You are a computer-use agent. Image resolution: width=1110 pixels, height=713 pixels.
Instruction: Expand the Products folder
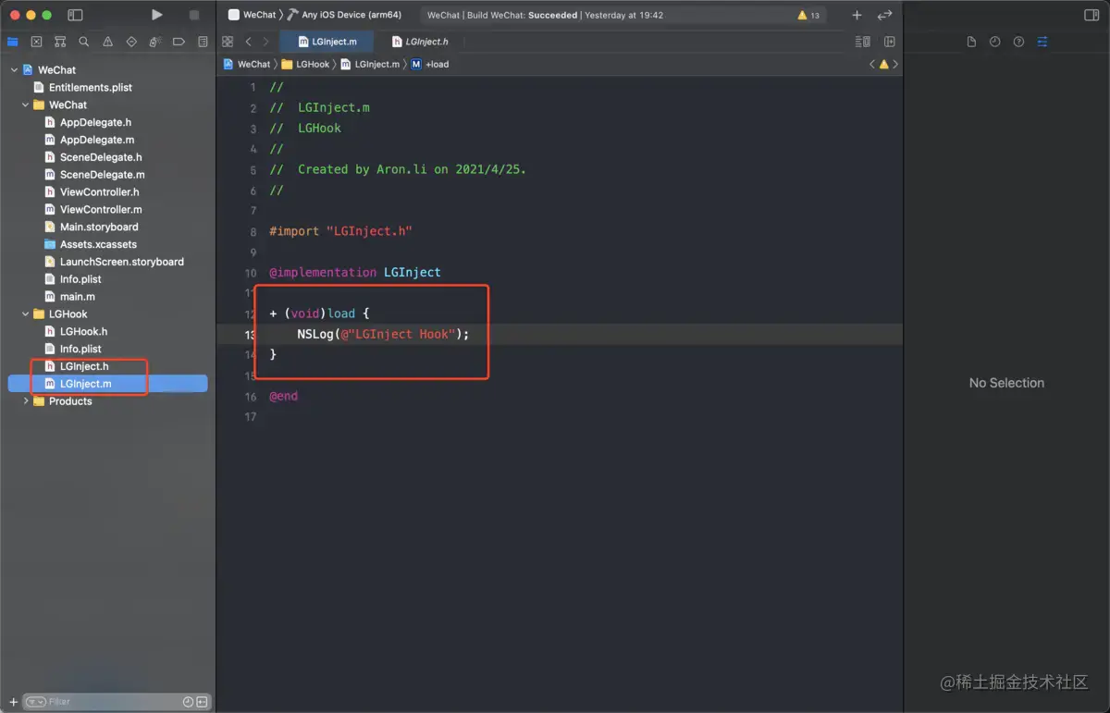(25, 401)
